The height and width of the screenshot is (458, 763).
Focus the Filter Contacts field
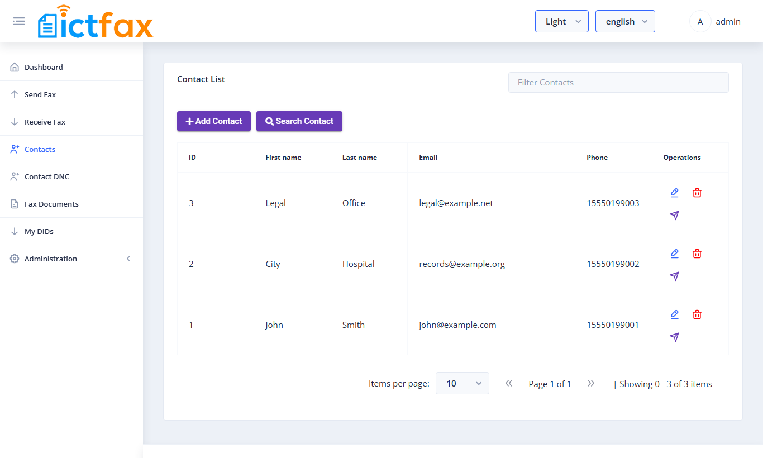(x=618, y=82)
